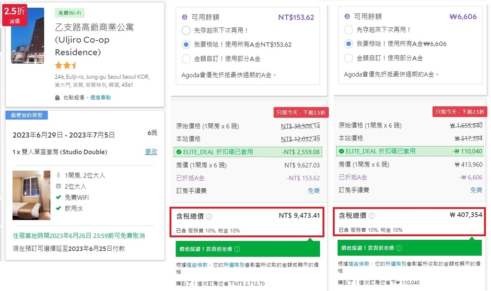Select 我要梭哈 use all A金 ₩6,606 option

point(349,44)
